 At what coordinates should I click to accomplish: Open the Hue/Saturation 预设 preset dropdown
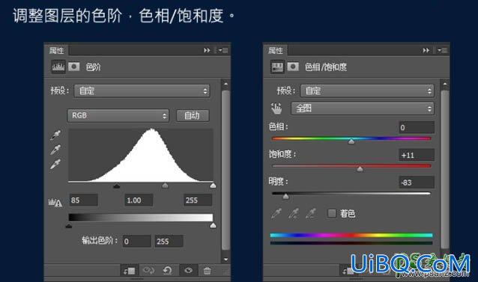(367, 91)
